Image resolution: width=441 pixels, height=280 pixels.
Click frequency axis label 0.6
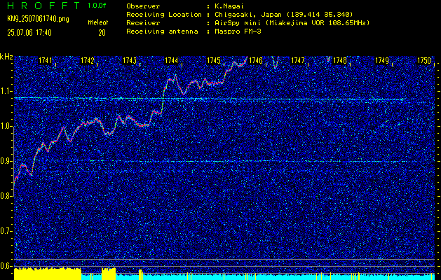[6, 266]
